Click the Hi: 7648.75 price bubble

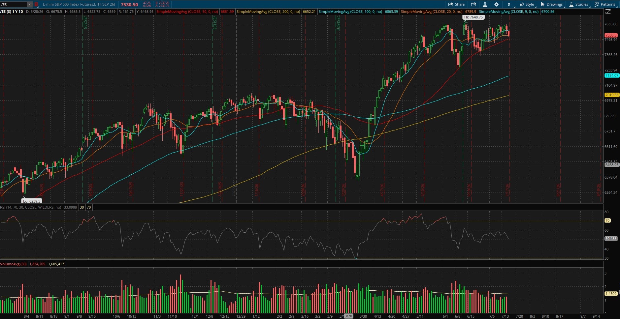(x=473, y=17)
